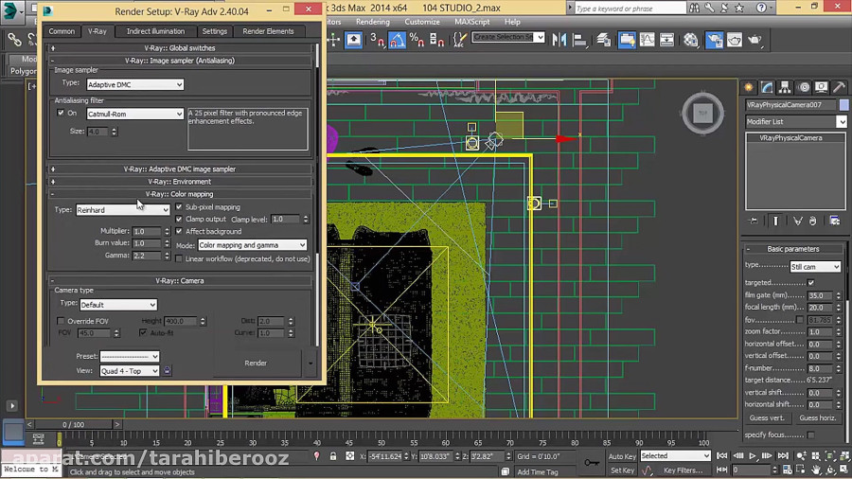Screen dimensions: 852x479
Task: Toggle the 3D Snaps tool
Action: click(377, 40)
